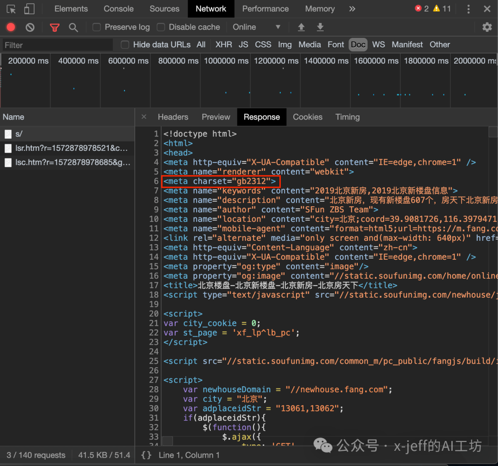
Task: Click the 3 / 140 requests status
Action: [36, 455]
